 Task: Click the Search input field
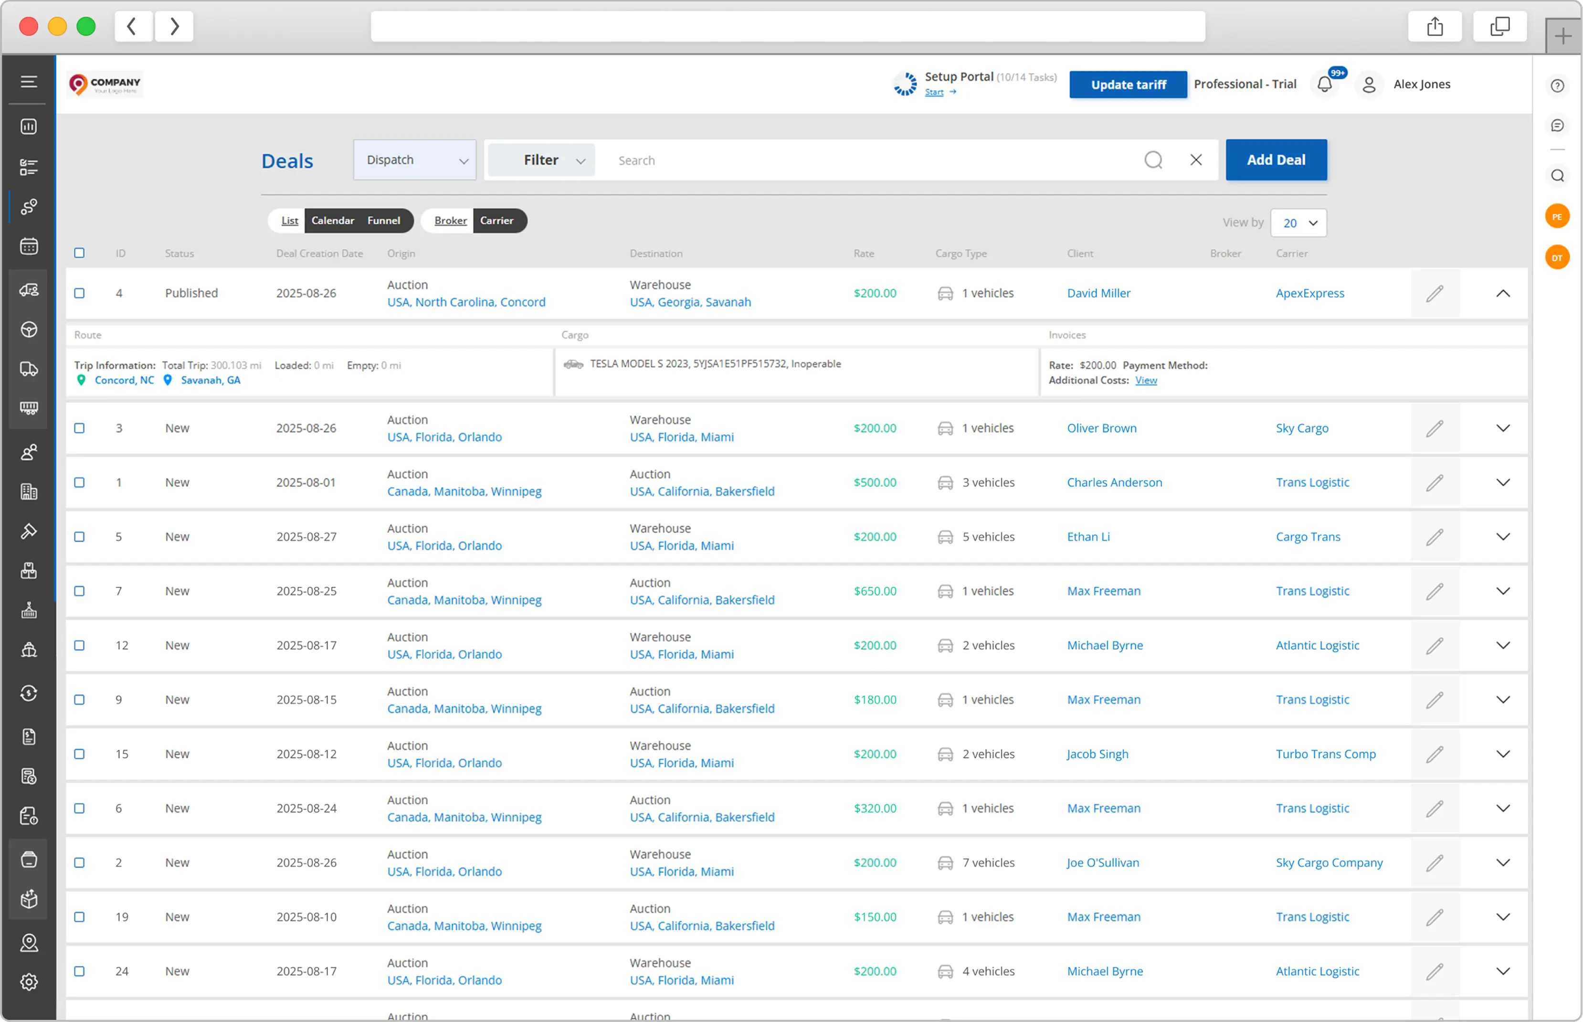click(x=869, y=160)
